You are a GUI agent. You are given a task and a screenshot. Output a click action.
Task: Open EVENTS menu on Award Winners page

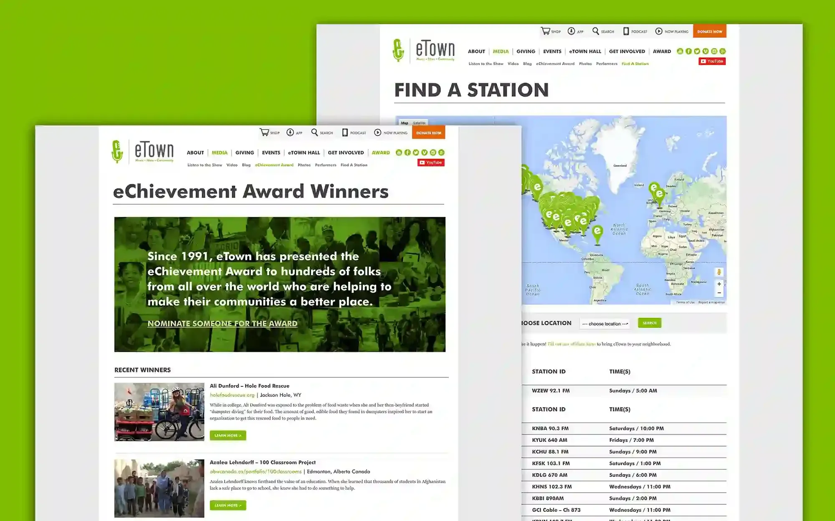pyautogui.click(x=271, y=153)
